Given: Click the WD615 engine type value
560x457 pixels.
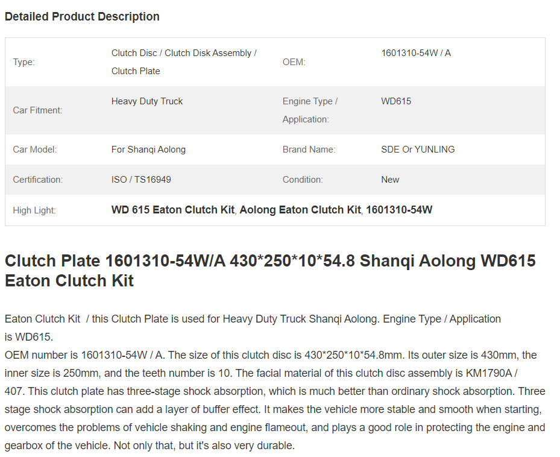Looking at the screenshot, I should click(x=395, y=101).
